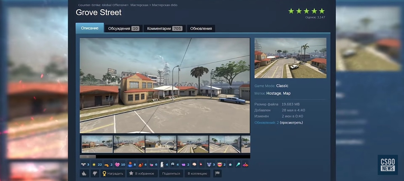Click the Мастерская dido breadcrumb link

tap(165, 5)
